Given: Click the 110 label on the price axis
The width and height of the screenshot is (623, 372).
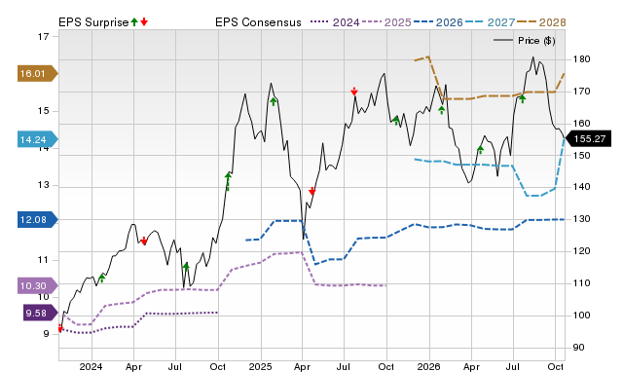Looking at the screenshot, I should point(582,283).
